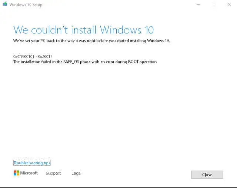The image size is (237, 188).
Task: Open the Troubleshooting tips link
Action: (32, 163)
